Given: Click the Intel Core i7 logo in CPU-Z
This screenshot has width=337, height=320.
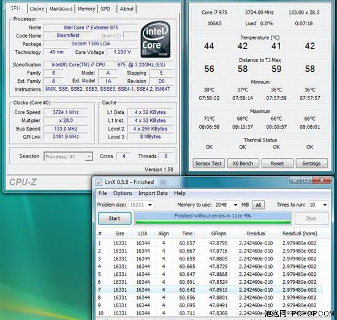Looking at the screenshot, I should click(x=156, y=39).
